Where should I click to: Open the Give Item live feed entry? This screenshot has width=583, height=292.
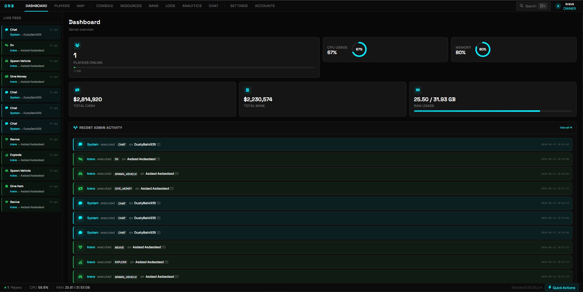[31, 189]
